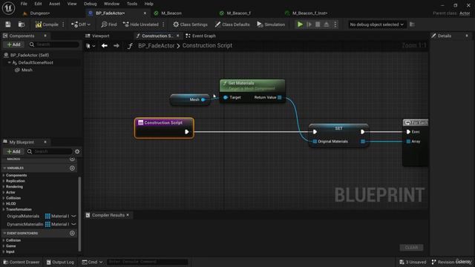Open the Debug menu
This screenshot has height=267, width=475.
(90, 4)
